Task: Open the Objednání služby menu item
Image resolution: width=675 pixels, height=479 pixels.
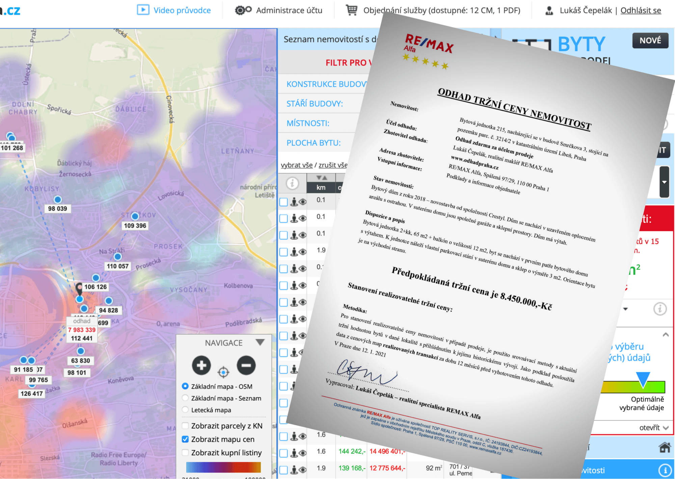Action: point(442,10)
